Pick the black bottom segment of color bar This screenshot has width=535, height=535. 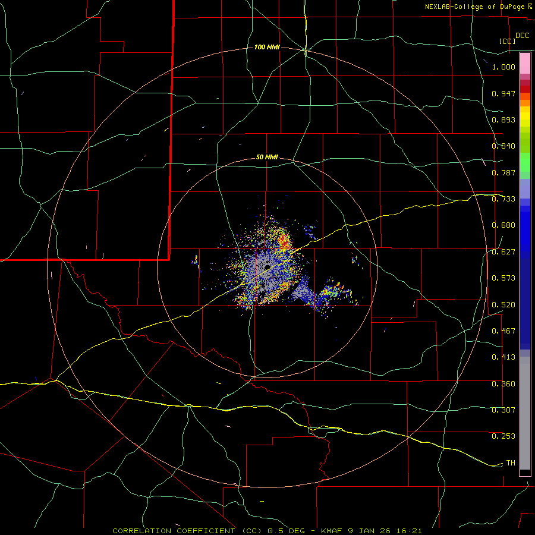point(525,472)
